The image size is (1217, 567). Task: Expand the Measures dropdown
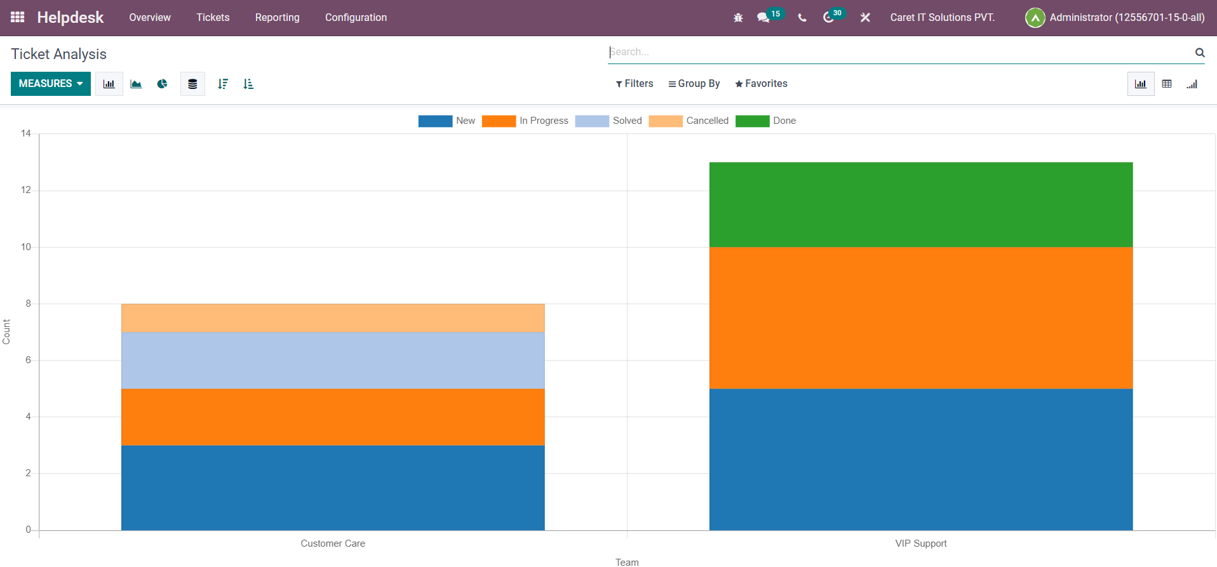click(x=51, y=84)
